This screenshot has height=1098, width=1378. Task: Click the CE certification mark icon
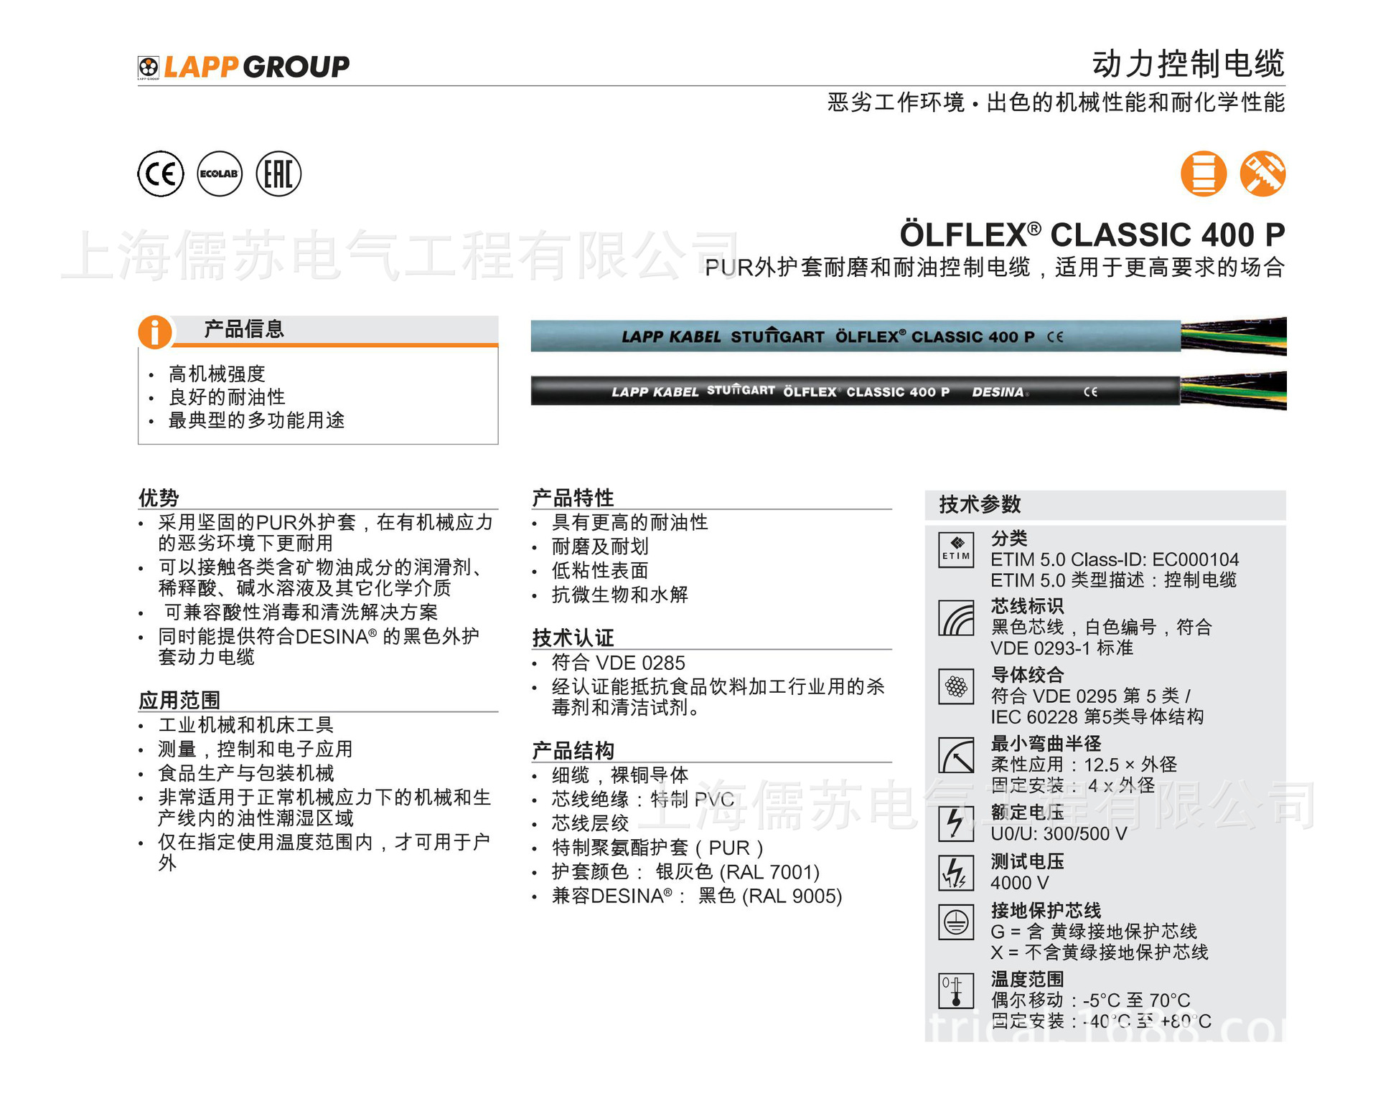[161, 174]
